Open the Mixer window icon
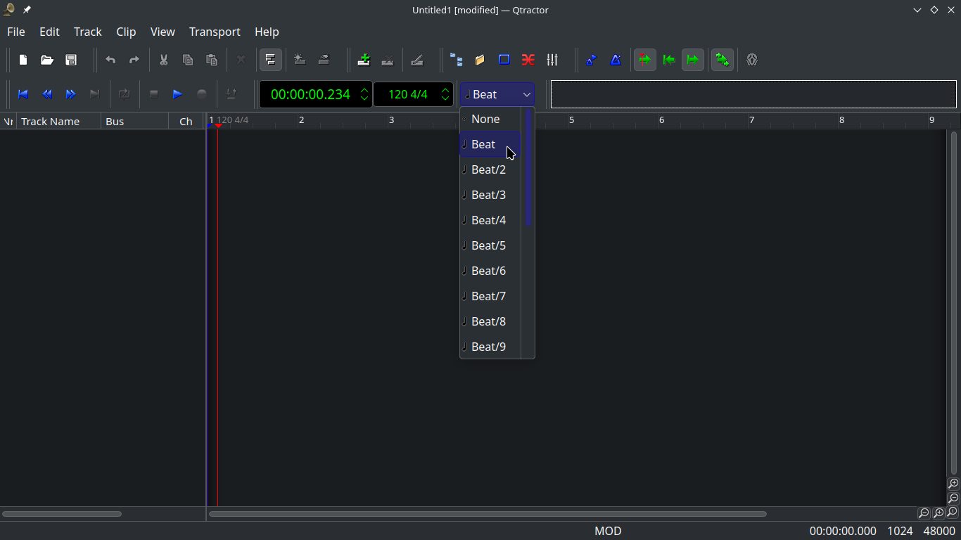Image resolution: width=961 pixels, height=540 pixels. coord(552,60)
